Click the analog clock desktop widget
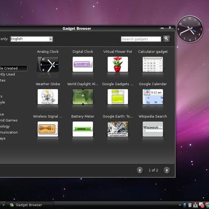The height and width of the screenshot is (209, 209). click(190, 29)
